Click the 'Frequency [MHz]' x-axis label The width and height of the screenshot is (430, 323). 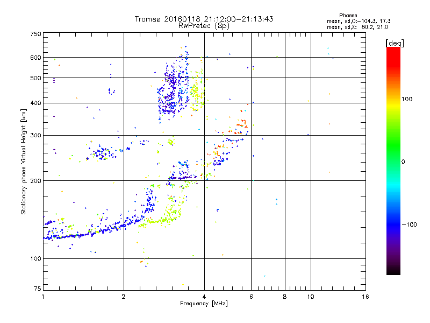tap(204, 304)
